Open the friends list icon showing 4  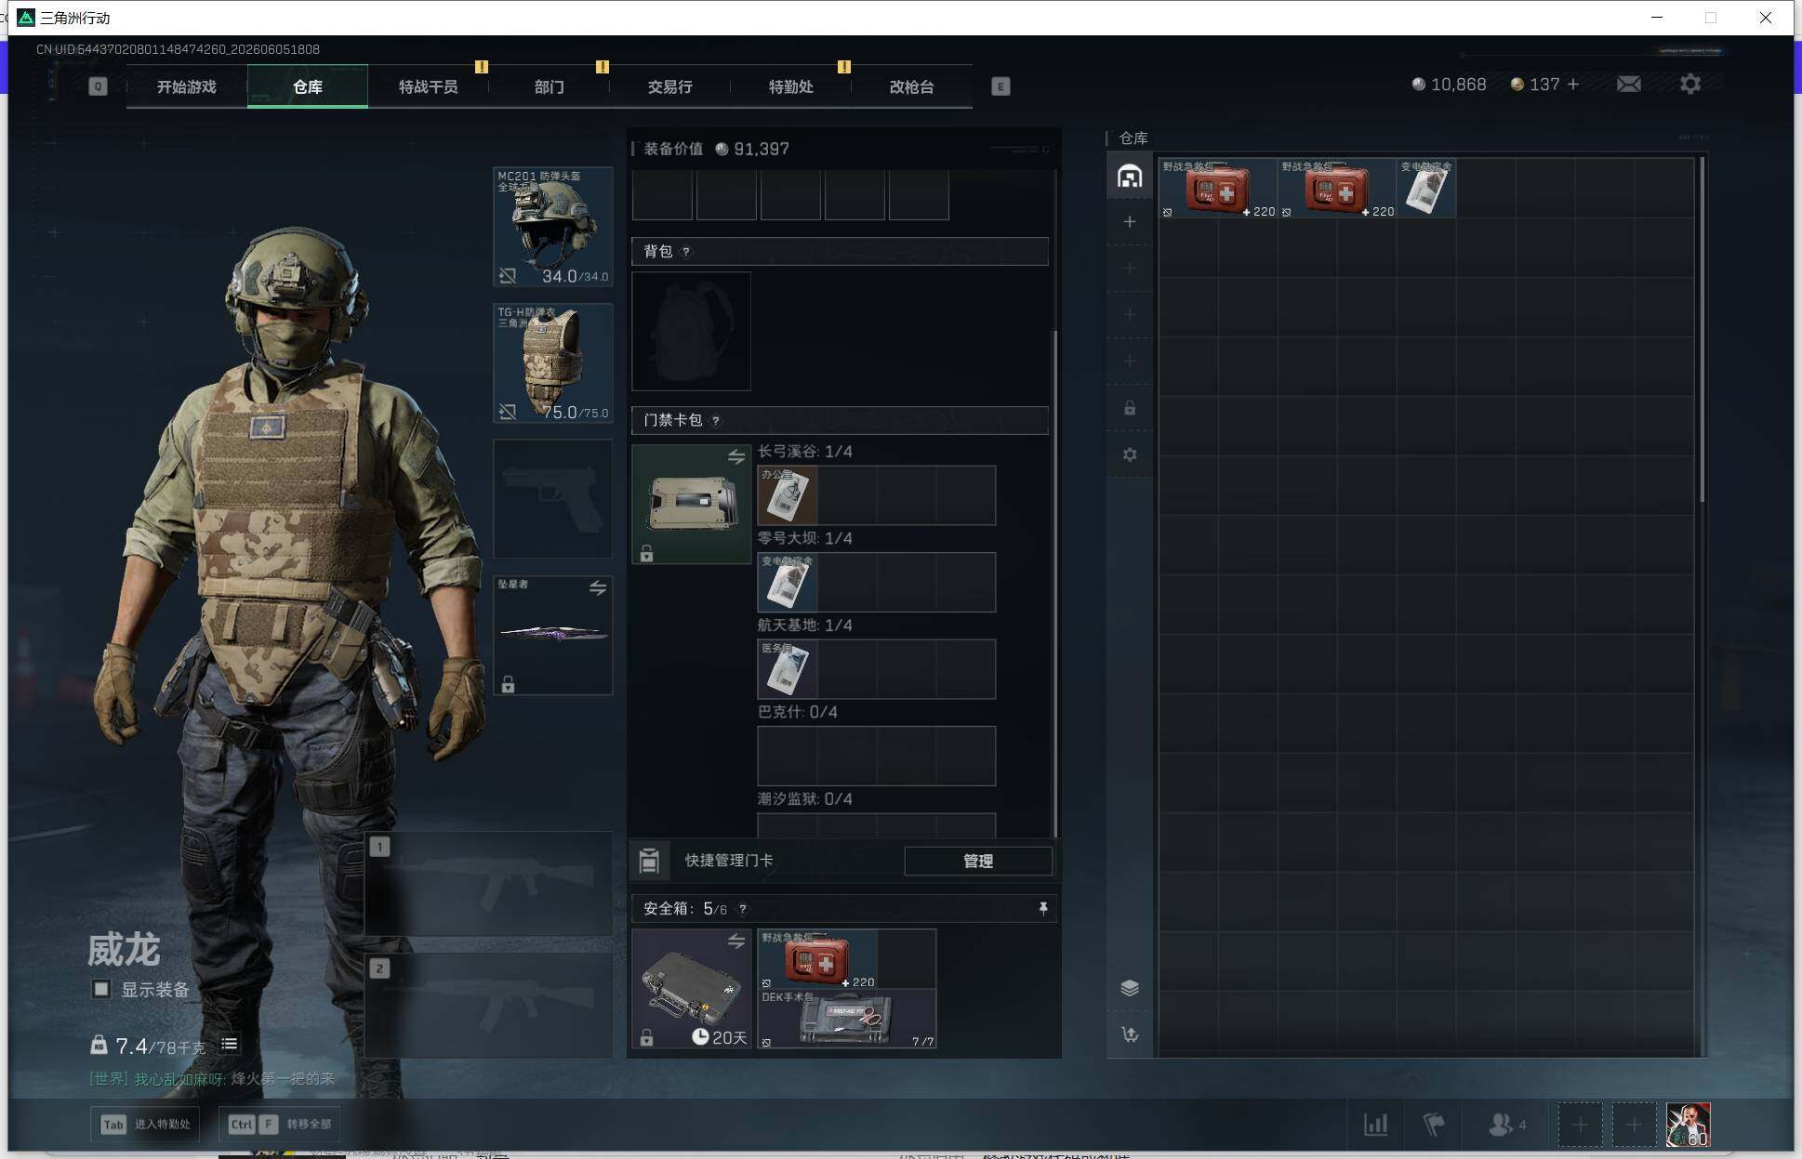coord(1507,1125)
